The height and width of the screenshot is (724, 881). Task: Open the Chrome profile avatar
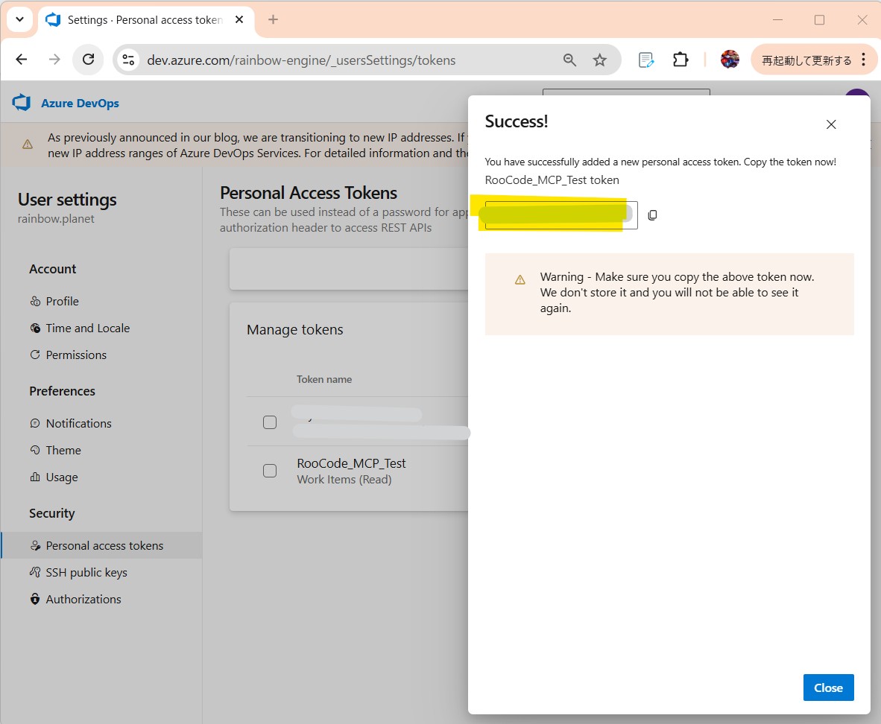coord(730,59)
